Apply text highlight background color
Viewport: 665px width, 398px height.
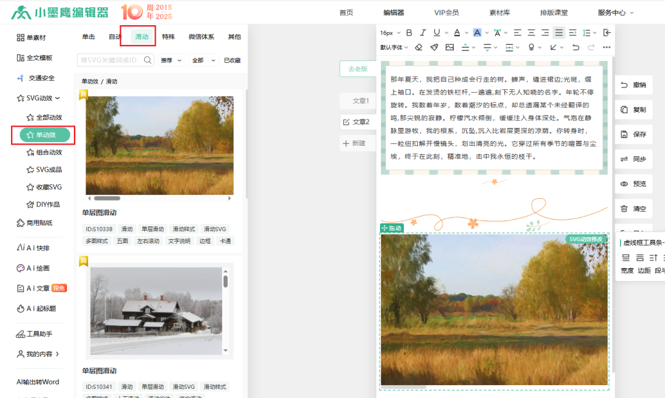coord(477,33)
